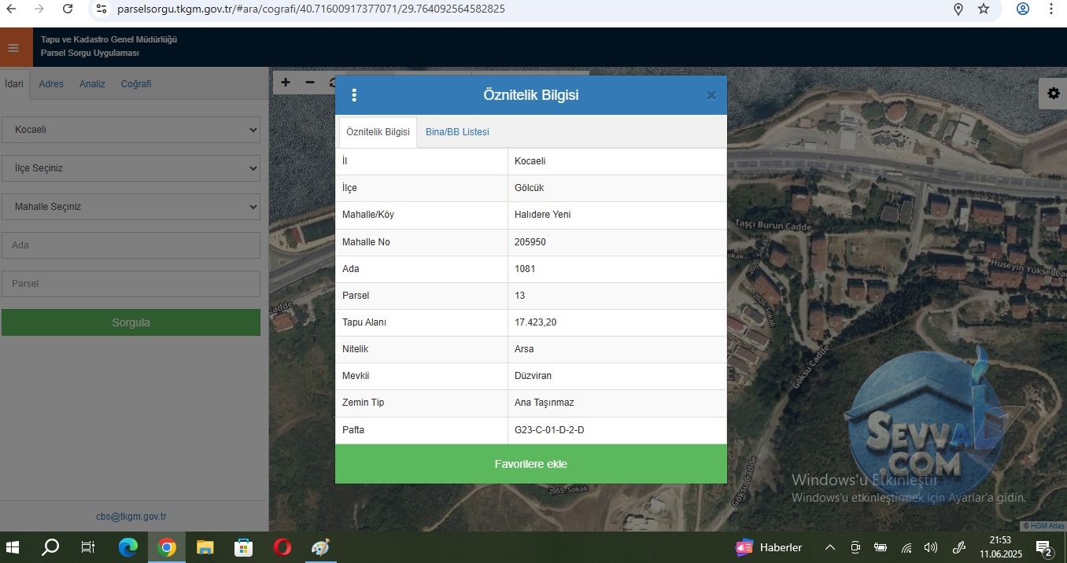Viewport: 1067px width, 563px height.
Task: Open the map settings gear
Action: (1054, 94)
